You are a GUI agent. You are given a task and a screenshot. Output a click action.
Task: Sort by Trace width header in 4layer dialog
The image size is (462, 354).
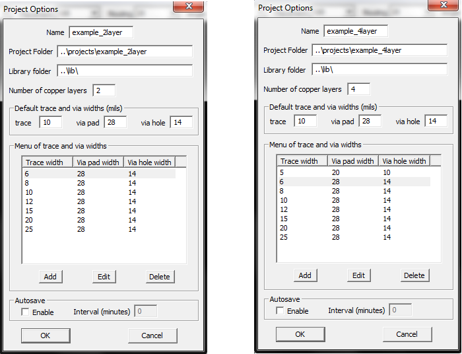pos(302,161)
